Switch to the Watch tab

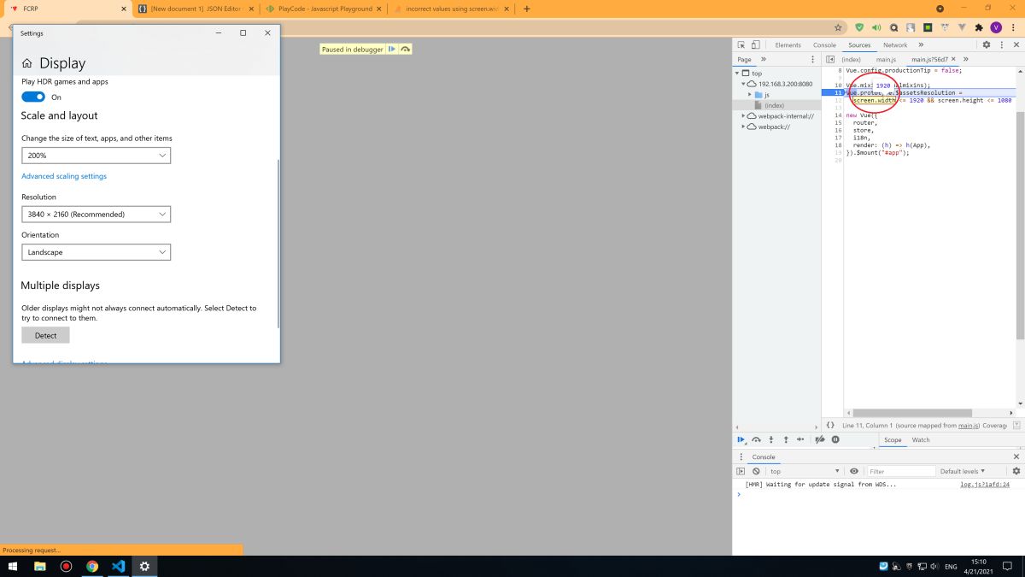[921, 439]
